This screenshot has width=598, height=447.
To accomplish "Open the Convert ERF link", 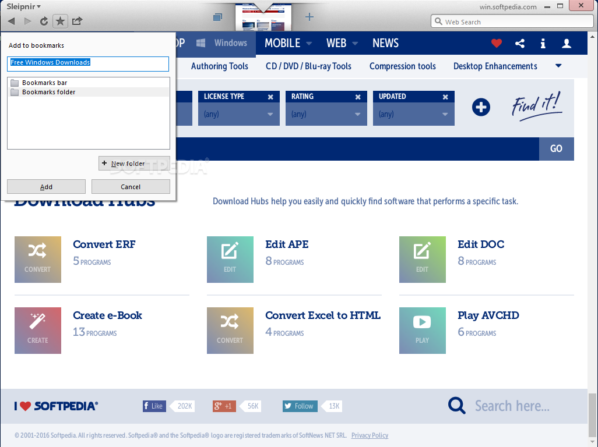I will pyautogui.click(x=104, y=244).
